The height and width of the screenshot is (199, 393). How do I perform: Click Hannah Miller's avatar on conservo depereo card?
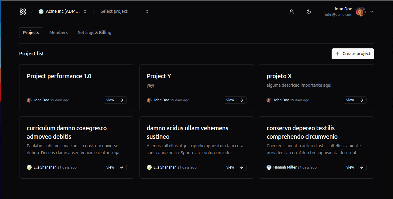[269, 167]
